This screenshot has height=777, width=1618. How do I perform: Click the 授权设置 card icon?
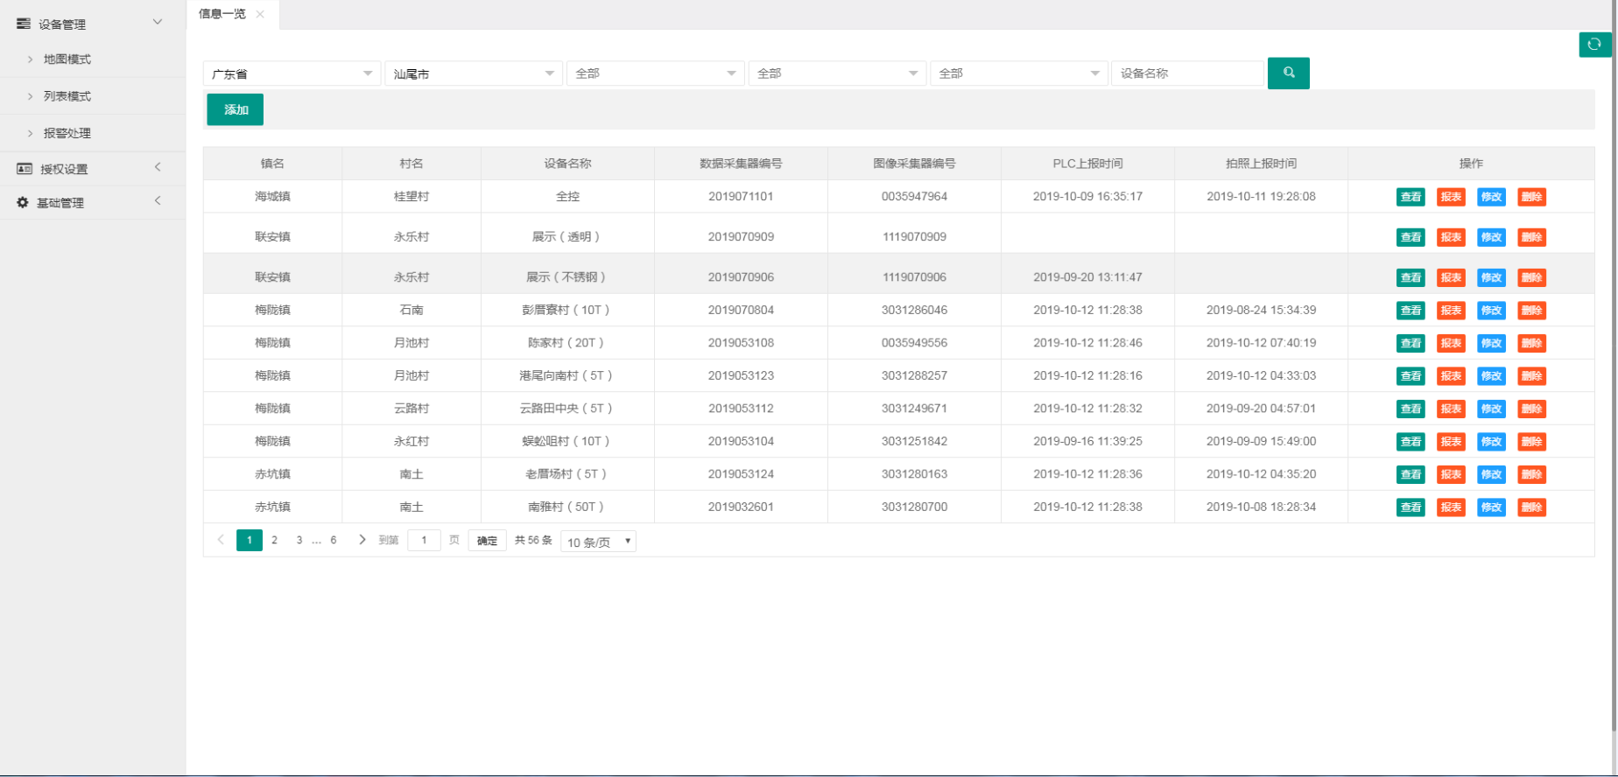pos(24,169)
